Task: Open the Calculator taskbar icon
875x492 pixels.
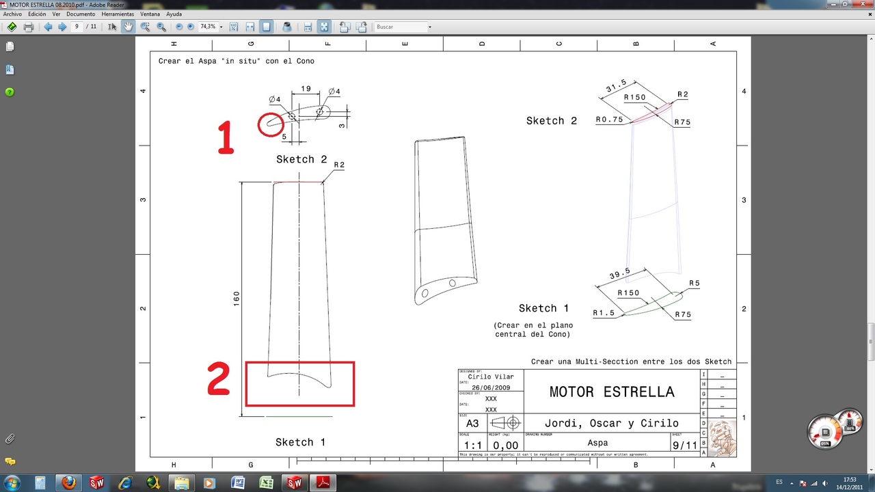Action: click(x=40, y=483)
